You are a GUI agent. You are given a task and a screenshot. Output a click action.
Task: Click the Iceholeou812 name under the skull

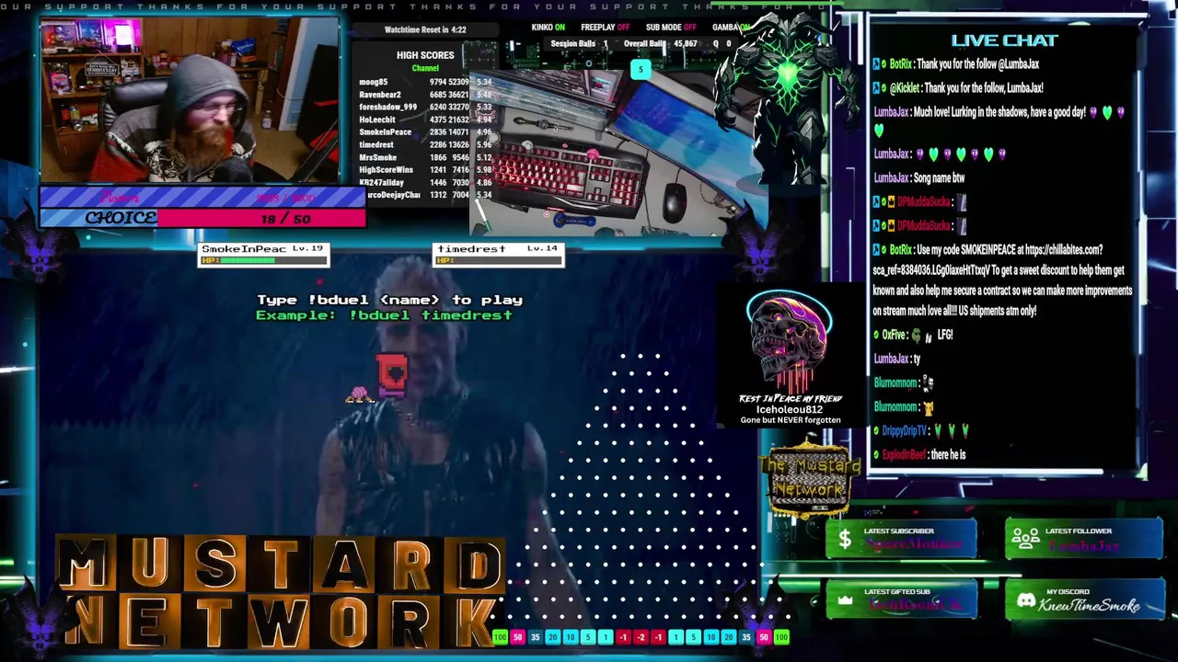(x=790, y=409)
